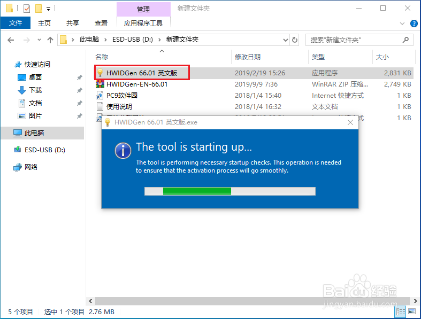Click the lightbulb icon in dialog title
The image size is (421, 319).
tap(108, 122)
